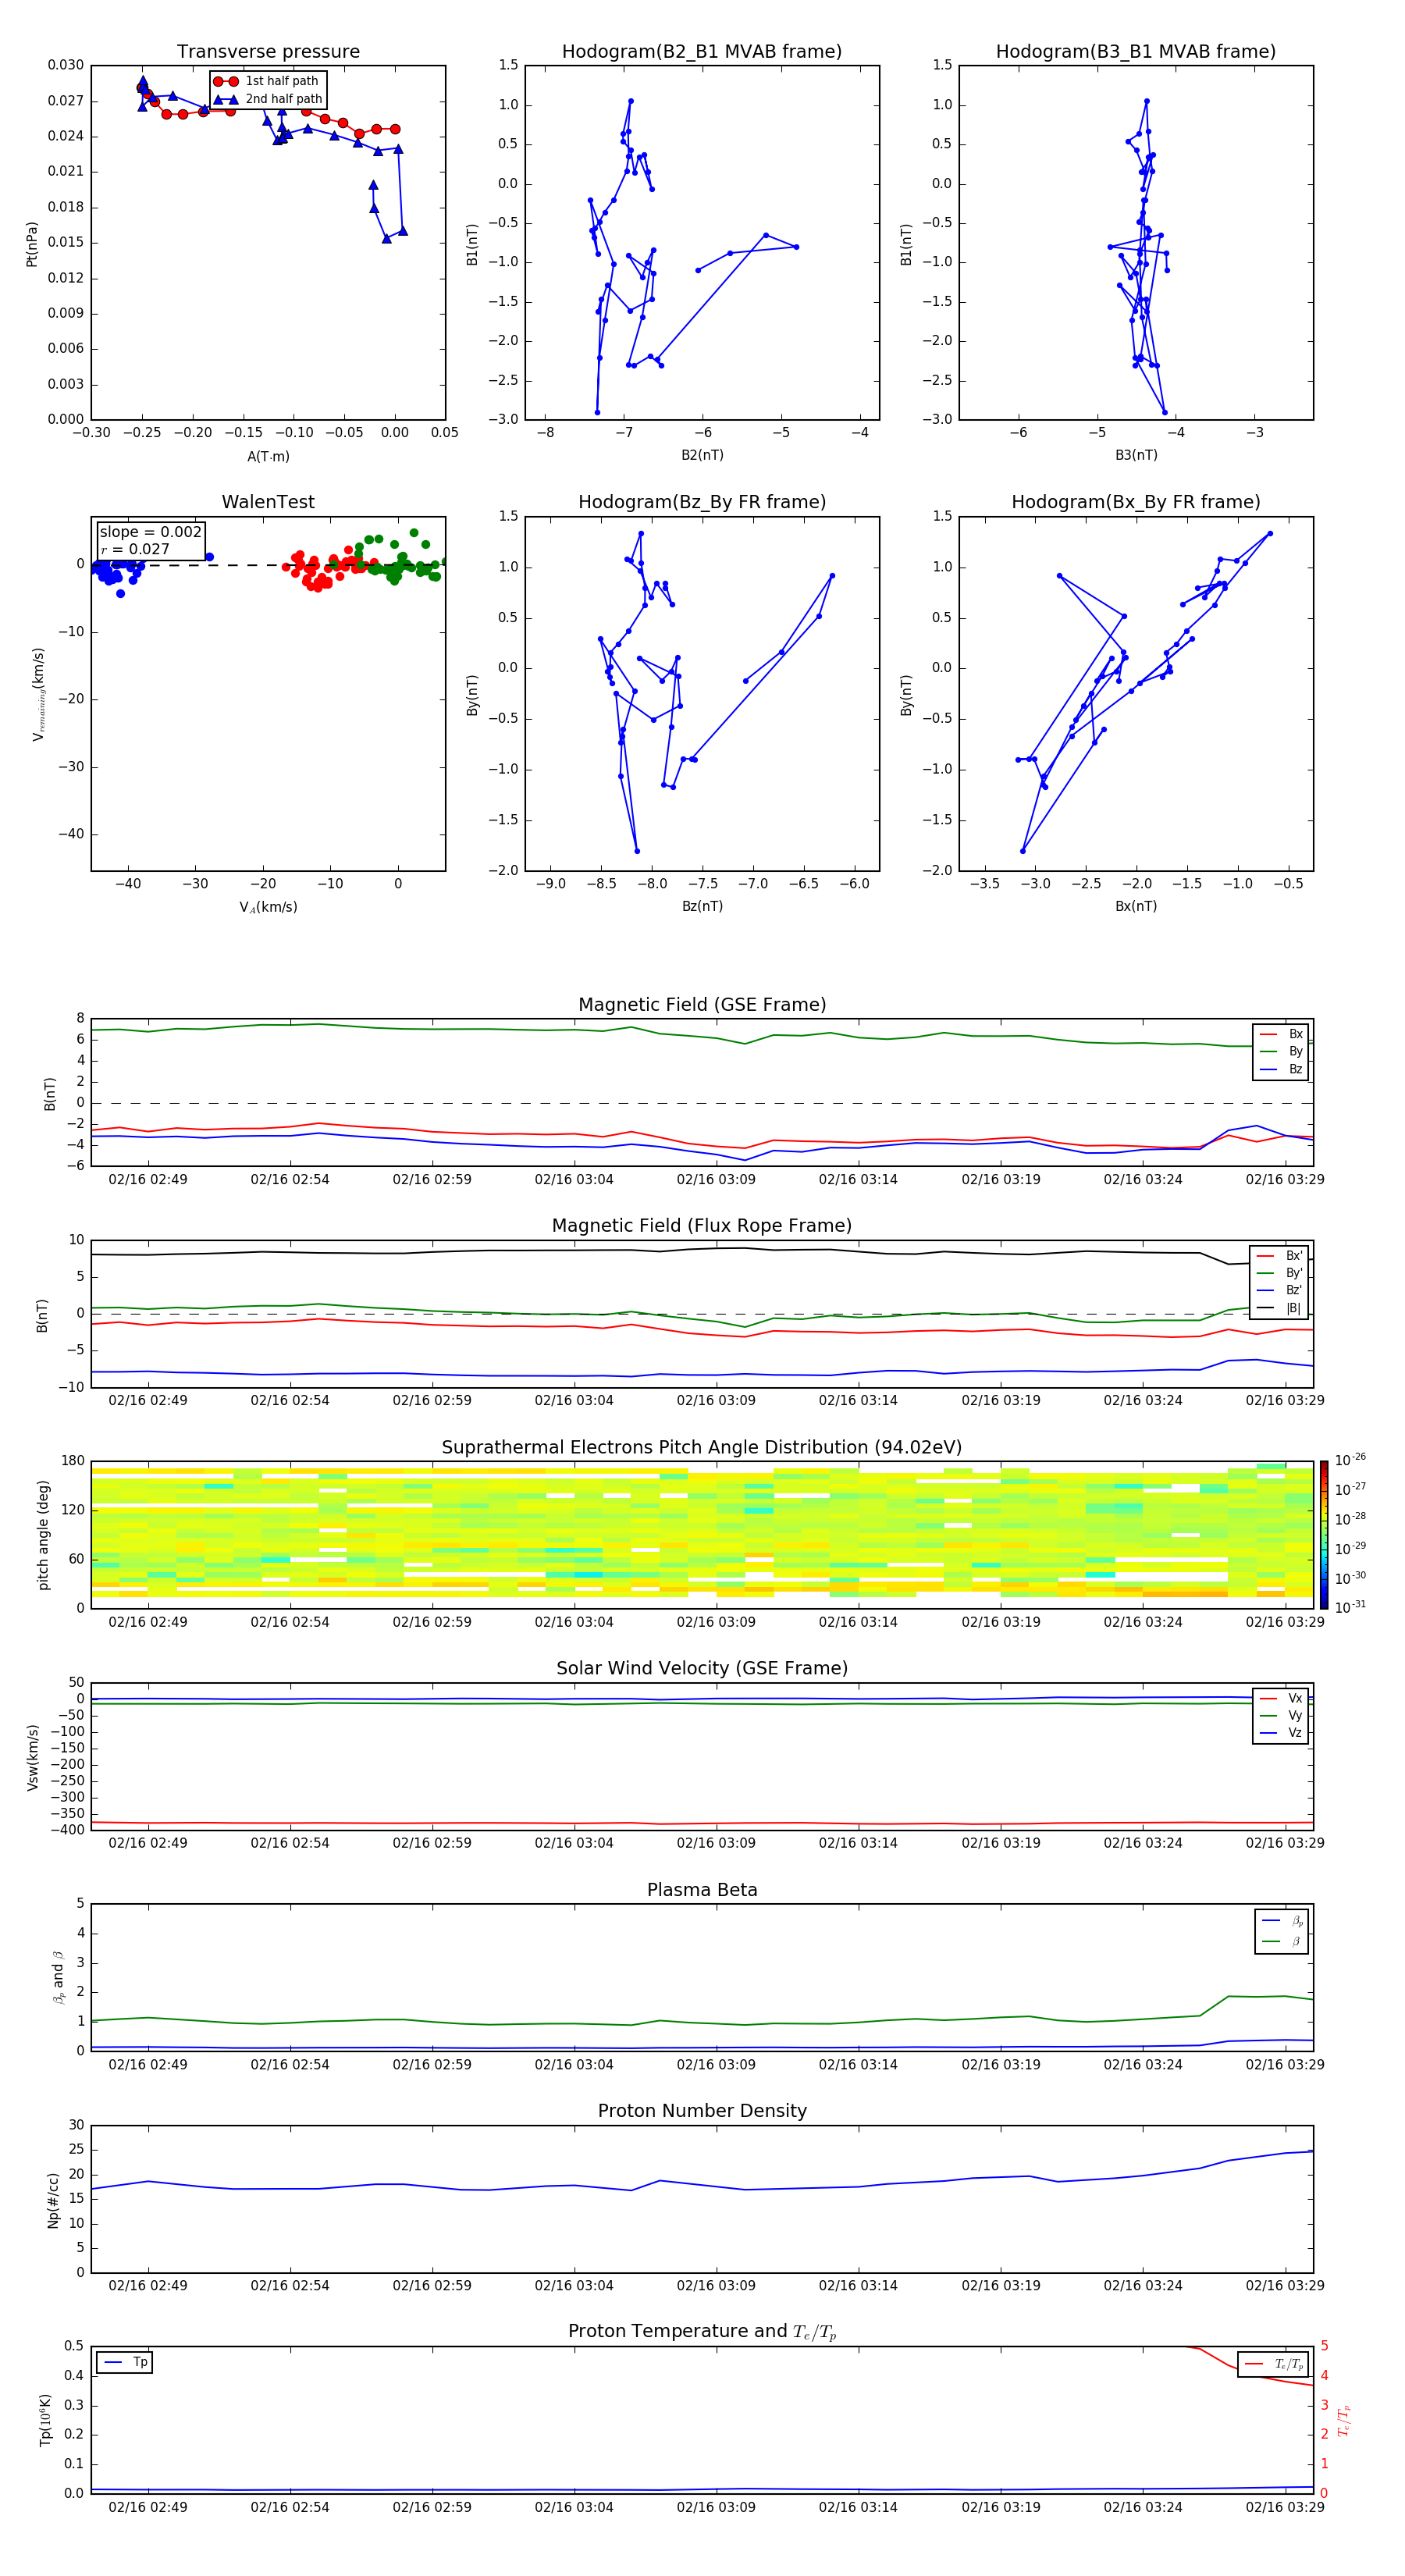Screen dimensions: 1405x2576
Task: Click the "Hodogram(B3_B1 MVAB frame)" title
Action: [1136, 52]
